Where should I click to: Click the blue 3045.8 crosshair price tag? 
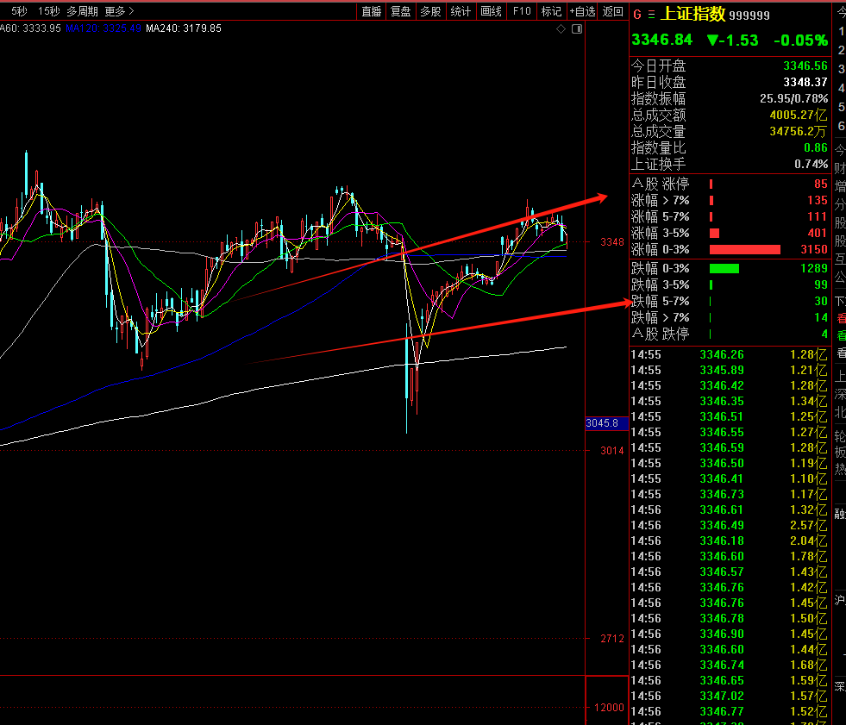point(607,423)
